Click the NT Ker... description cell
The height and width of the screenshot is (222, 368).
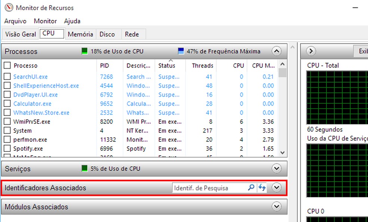point(138,131)
